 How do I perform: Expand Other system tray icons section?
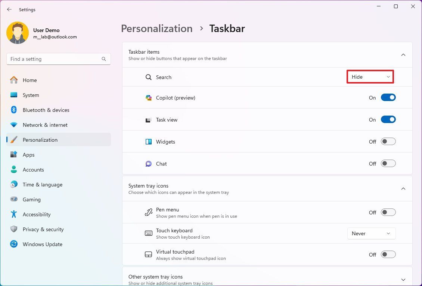pyautogui.click(x=403, y=279)
